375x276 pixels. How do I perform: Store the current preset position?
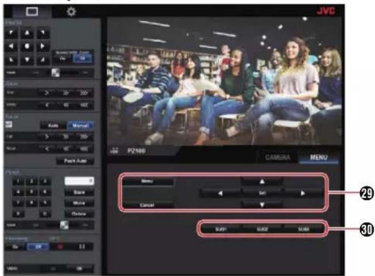coord(79,192)
